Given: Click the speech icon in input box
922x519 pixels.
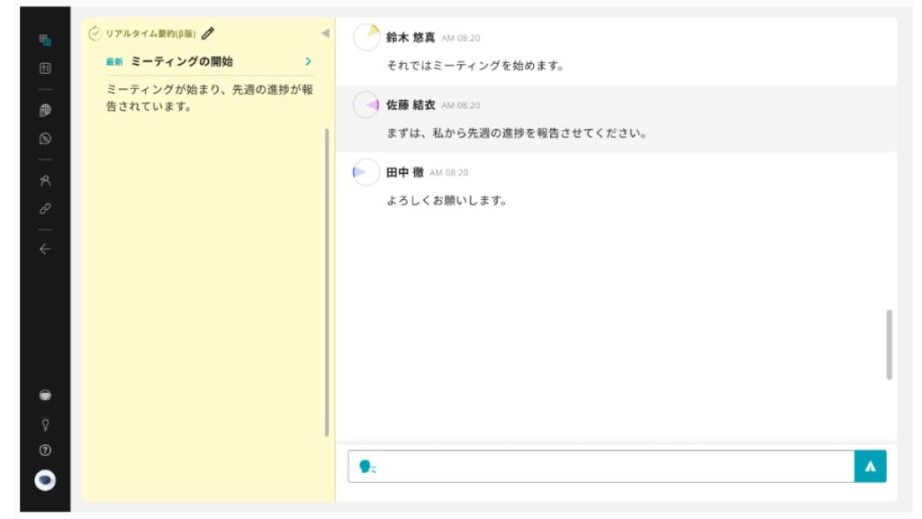Looking at the screenshot, I should tap(366, 466).
